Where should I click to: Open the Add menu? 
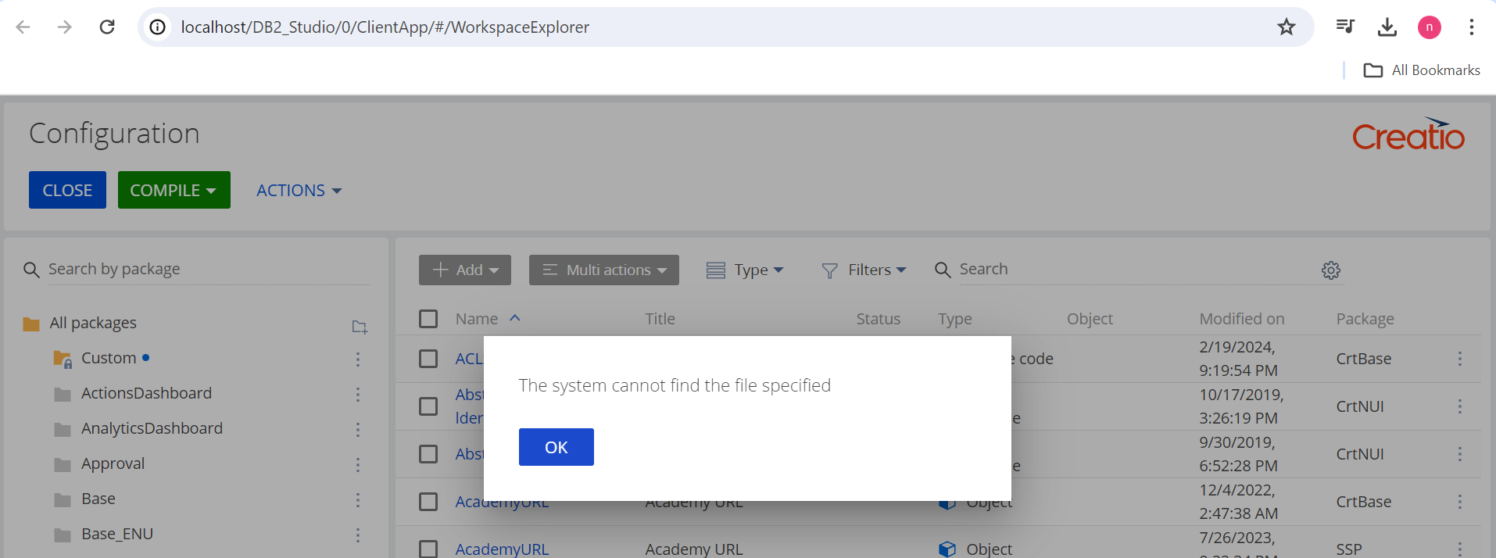pos(465,270)
